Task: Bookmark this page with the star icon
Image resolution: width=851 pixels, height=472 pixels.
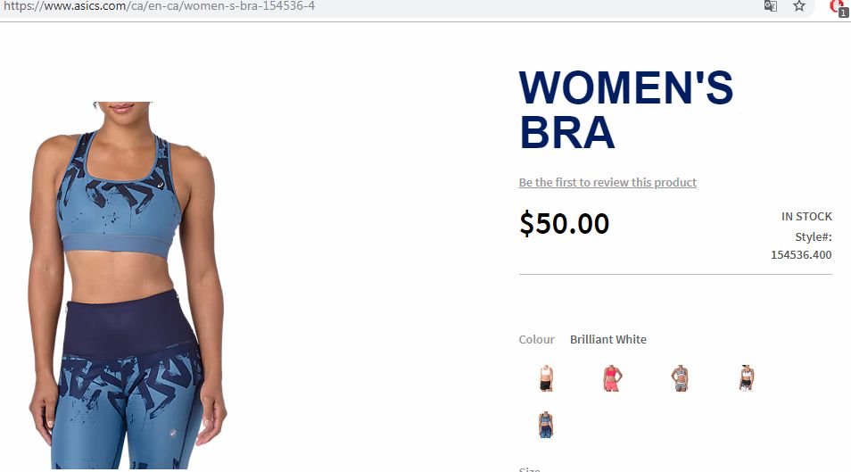Action: (x=799, y=6)
